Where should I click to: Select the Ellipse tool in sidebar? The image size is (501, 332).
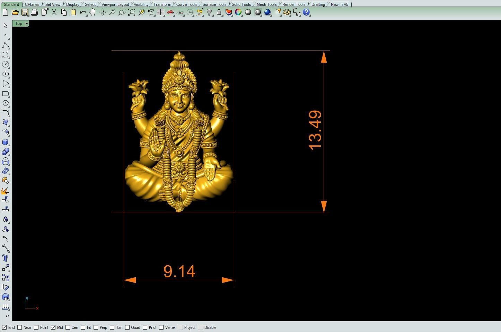pyautogui.click(x=6, y=74)
